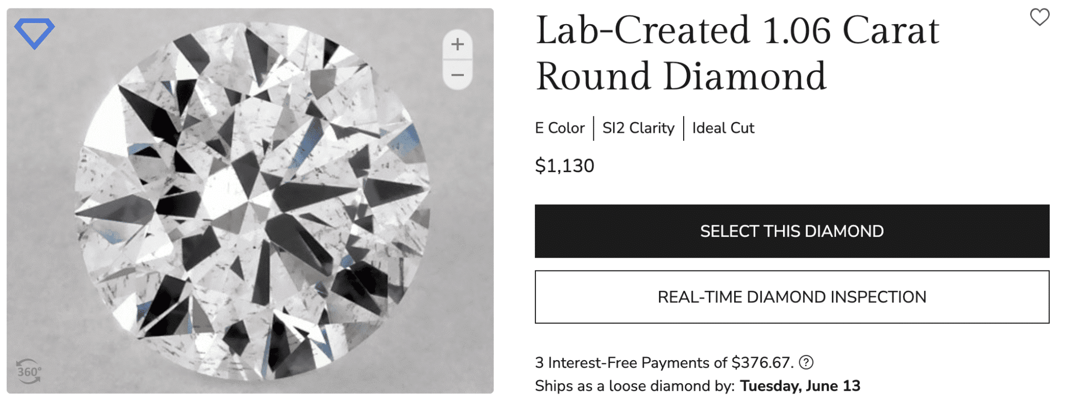Click the word "Round Diamond" in heading
This screenshot has width=1077, height=410.
680,77
